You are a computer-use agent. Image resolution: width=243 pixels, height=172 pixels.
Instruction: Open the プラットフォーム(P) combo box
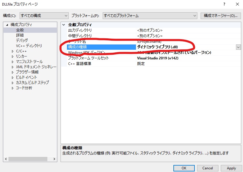[195, 16]
